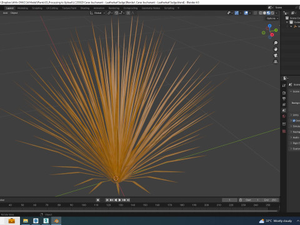Open the Tool properties tab
The image size is (300, 225).
click(x=284, y=86)
